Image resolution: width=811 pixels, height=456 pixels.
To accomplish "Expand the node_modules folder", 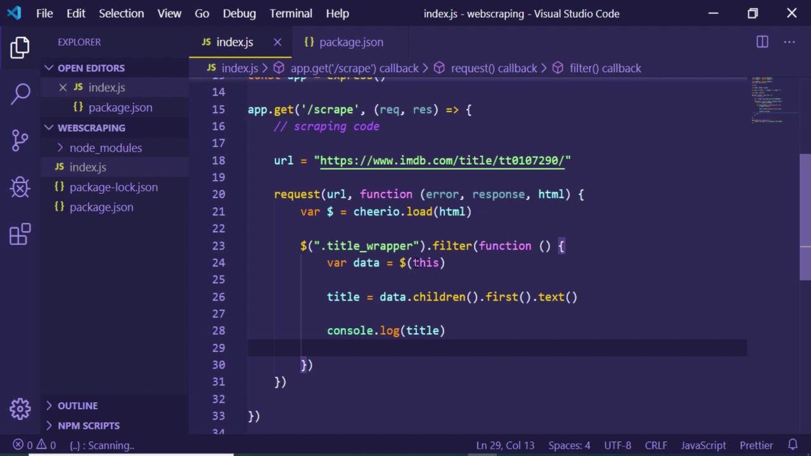I will (105, 148).
